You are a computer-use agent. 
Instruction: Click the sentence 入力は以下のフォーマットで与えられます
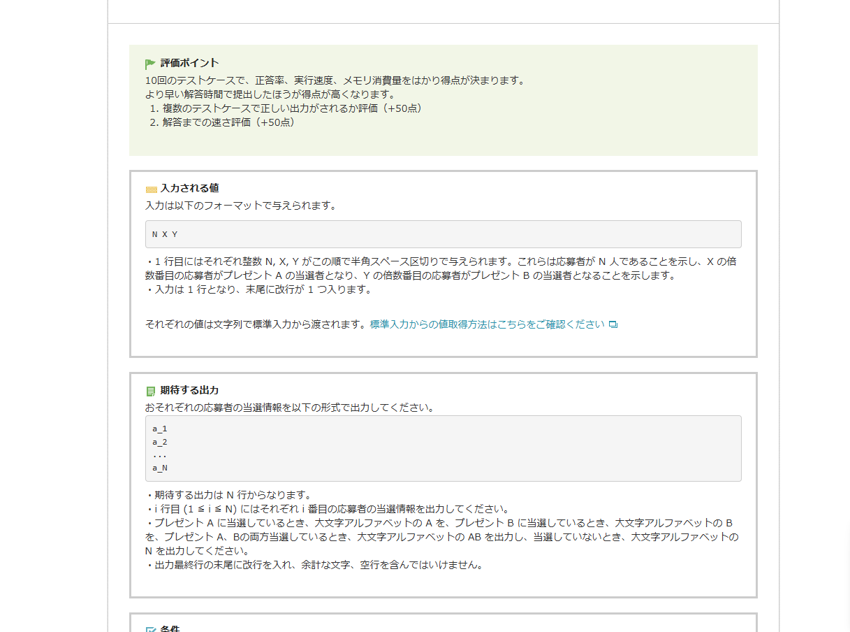point(241,206)
